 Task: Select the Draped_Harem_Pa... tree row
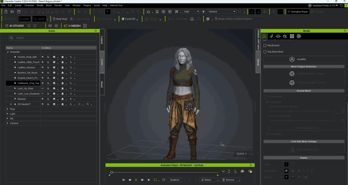[51, 78]
